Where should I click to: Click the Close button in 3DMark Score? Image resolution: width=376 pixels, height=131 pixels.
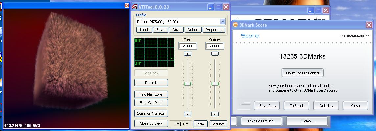(355, 106)
